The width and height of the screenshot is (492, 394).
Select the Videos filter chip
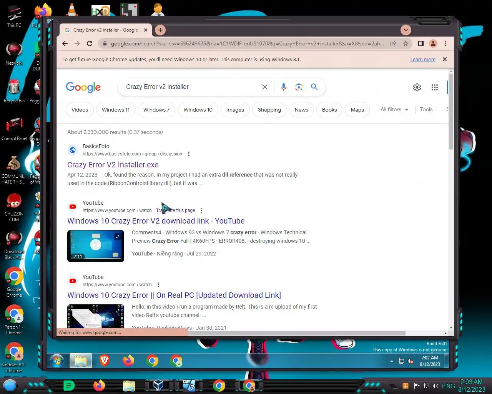pos(80,110)
